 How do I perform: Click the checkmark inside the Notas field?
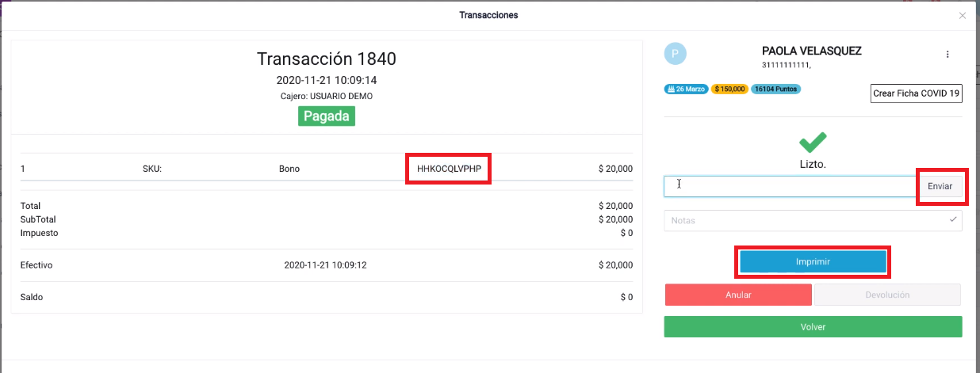[953, 219]
